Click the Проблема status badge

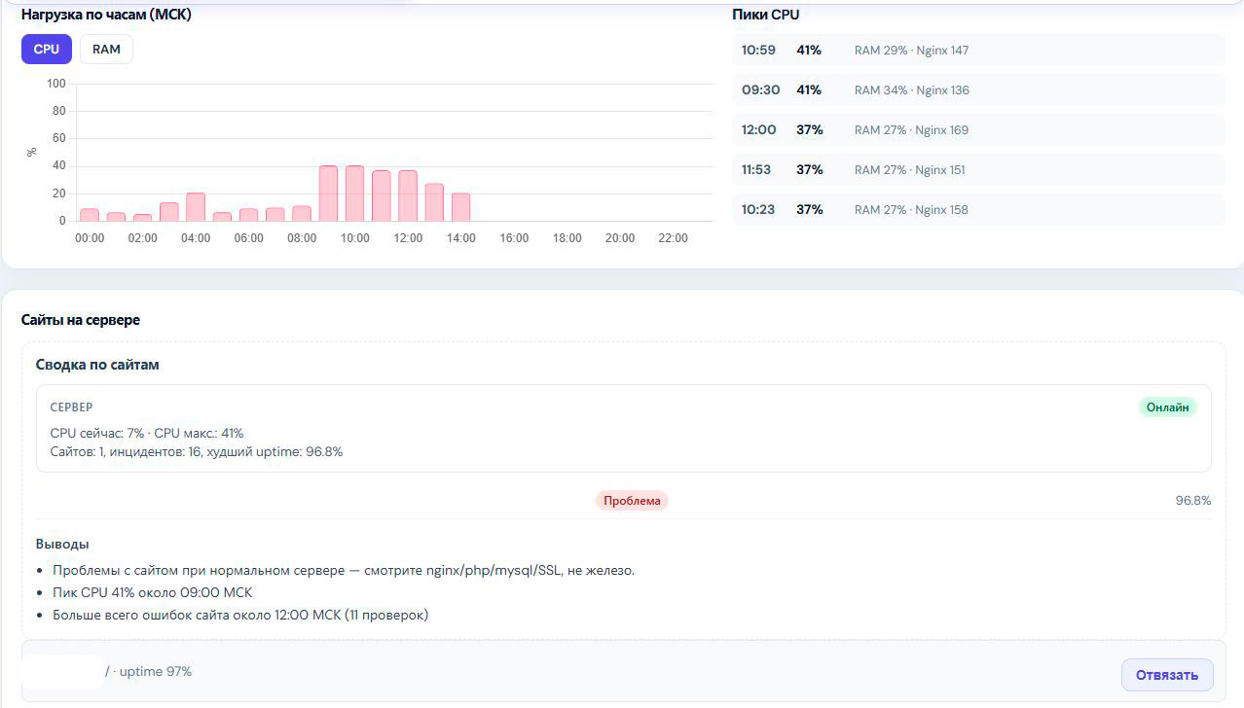[632, 501]
